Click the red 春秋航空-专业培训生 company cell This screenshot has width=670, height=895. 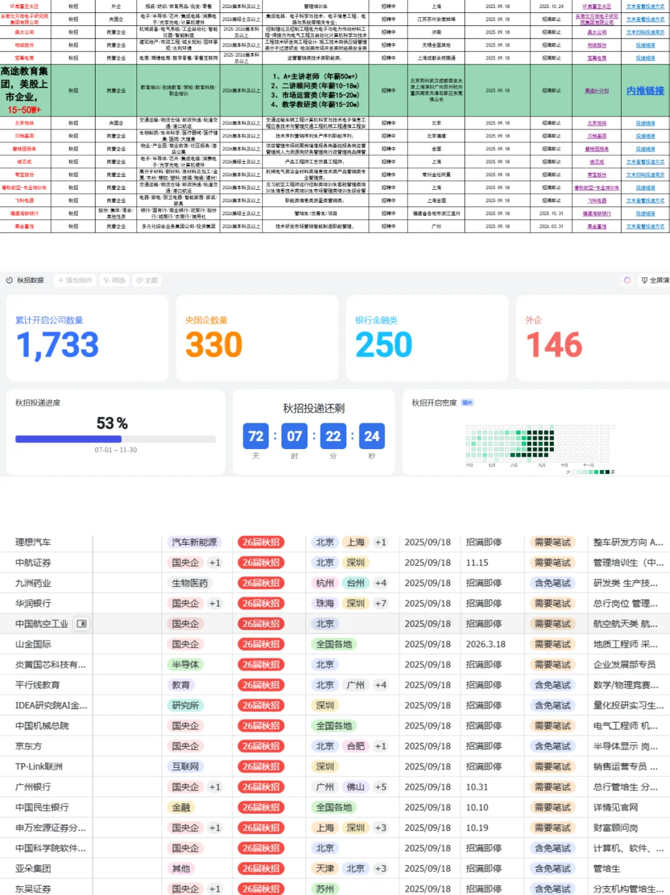tap(25, 187)
